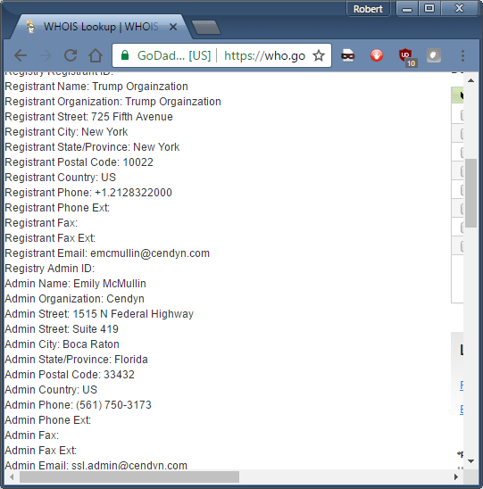Click Admin Name: Emily McMullin
The height and width of the screenshot is (489, 483).
(75, 284)
